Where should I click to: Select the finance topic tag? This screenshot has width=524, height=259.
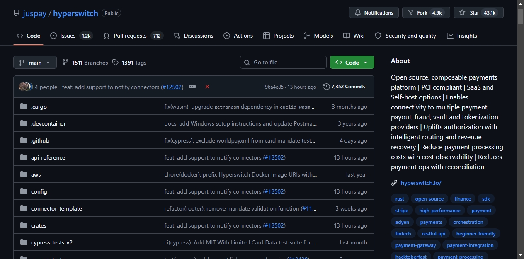[463, 199]
